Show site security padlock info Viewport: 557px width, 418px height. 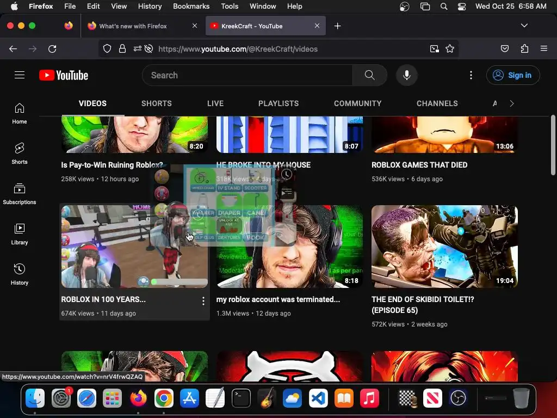(122, 48)
